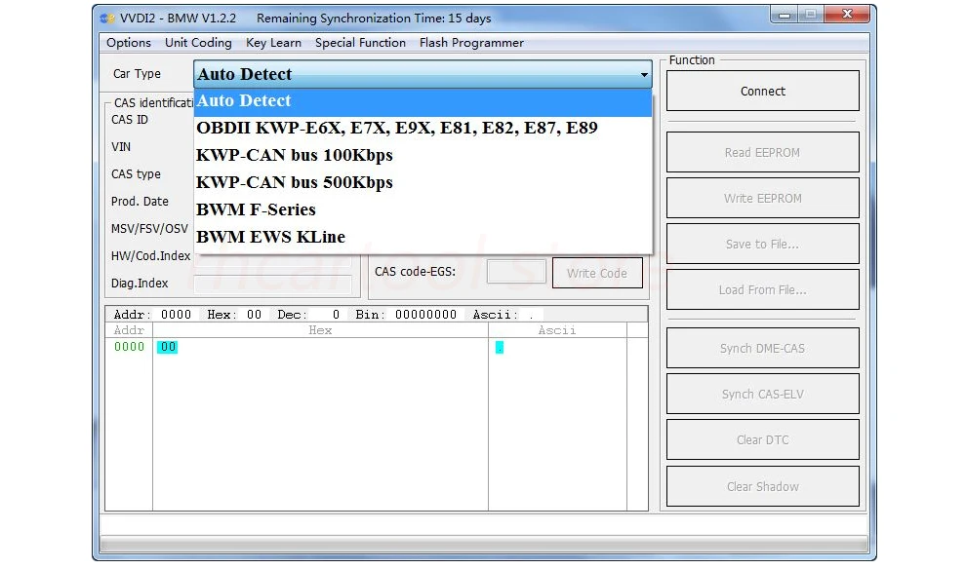Screen dimensions: 966x569
Task: Open the Flash Programmer menu
Action: (471, 43)
